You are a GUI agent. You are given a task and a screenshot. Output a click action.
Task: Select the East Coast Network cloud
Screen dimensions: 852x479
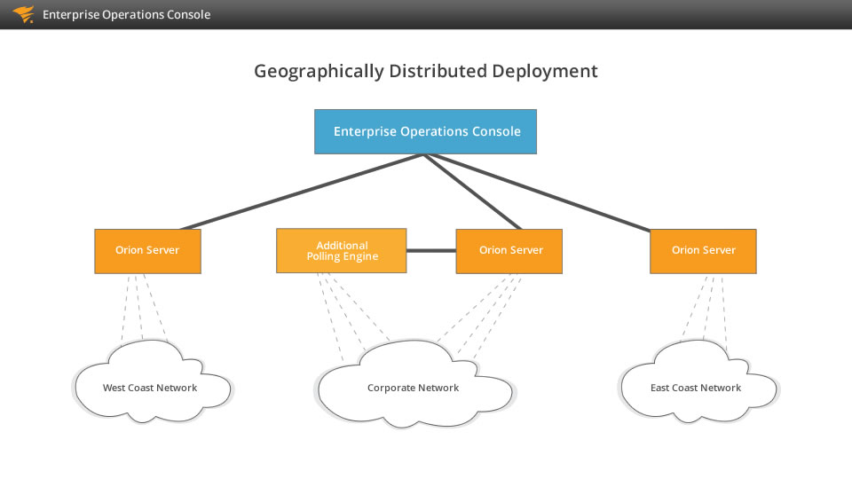coord(698,382)
